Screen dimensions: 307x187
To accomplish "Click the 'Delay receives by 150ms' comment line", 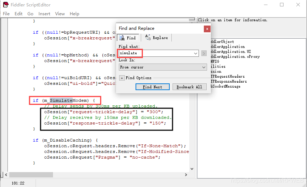I will click(x=108, y=117).
